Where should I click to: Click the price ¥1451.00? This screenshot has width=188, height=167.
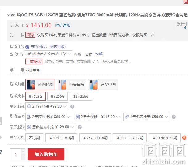click(x=39, y=25)
